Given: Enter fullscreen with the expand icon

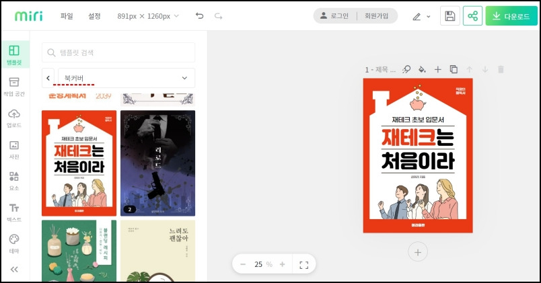Looking at the screenshot, I should 304,265.
